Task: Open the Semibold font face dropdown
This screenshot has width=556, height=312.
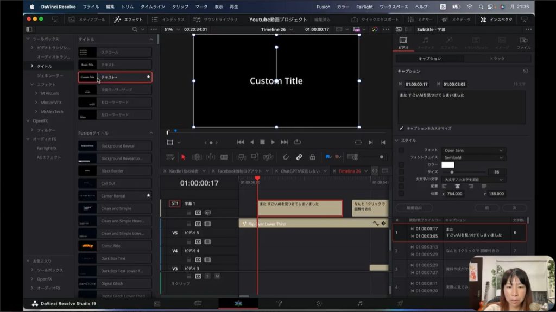Action: (473, 157)
